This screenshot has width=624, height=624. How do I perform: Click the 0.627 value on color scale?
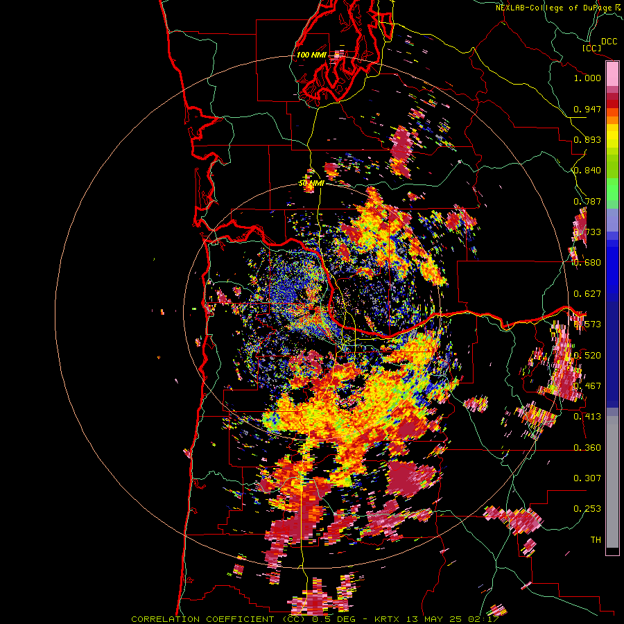pos(587,294)
